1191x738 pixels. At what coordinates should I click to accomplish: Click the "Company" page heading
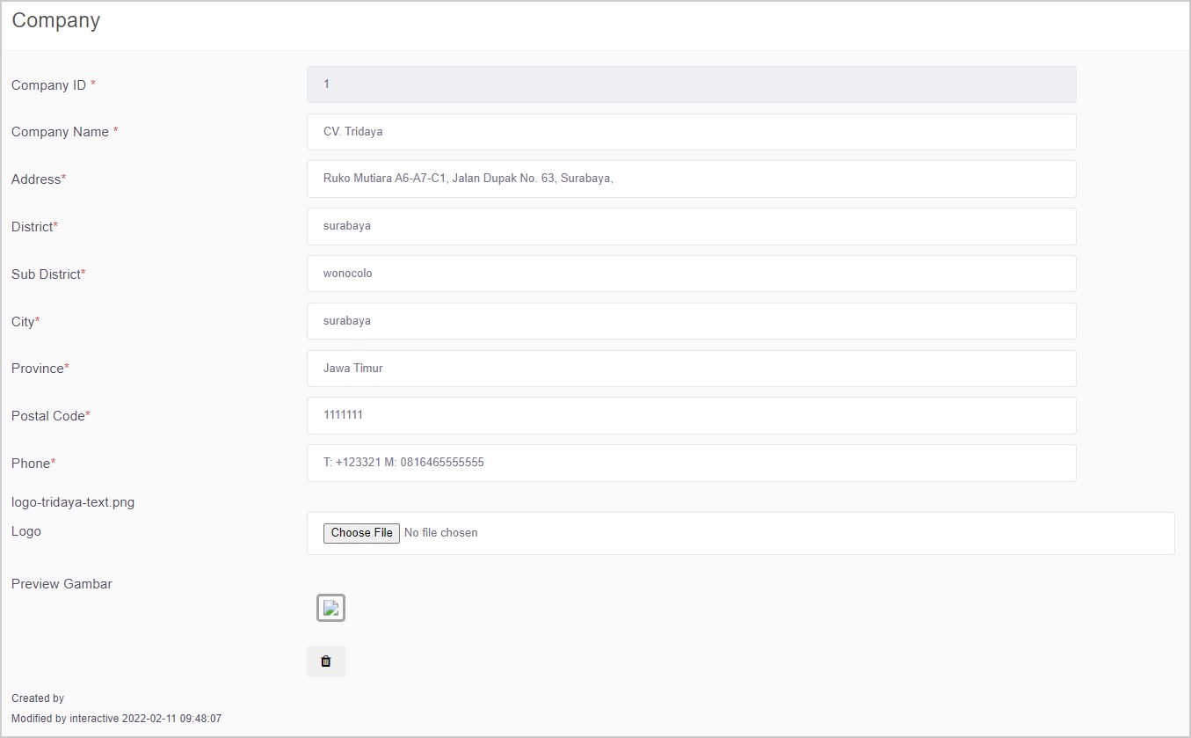(56, 20)
